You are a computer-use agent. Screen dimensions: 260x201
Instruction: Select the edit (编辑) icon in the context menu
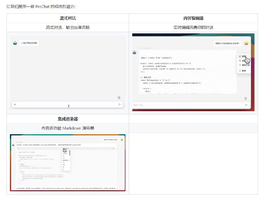240,56
